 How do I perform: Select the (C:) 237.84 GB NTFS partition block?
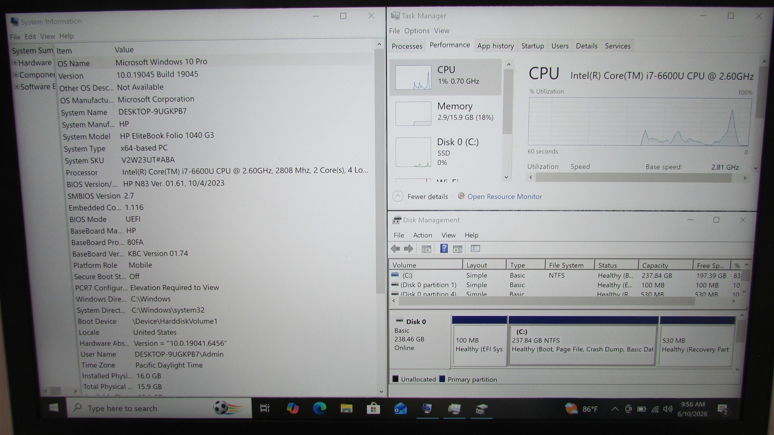(583, 341)
